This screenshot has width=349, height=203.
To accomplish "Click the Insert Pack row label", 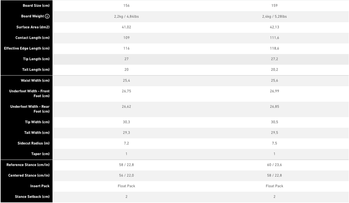I will point(40,186).
